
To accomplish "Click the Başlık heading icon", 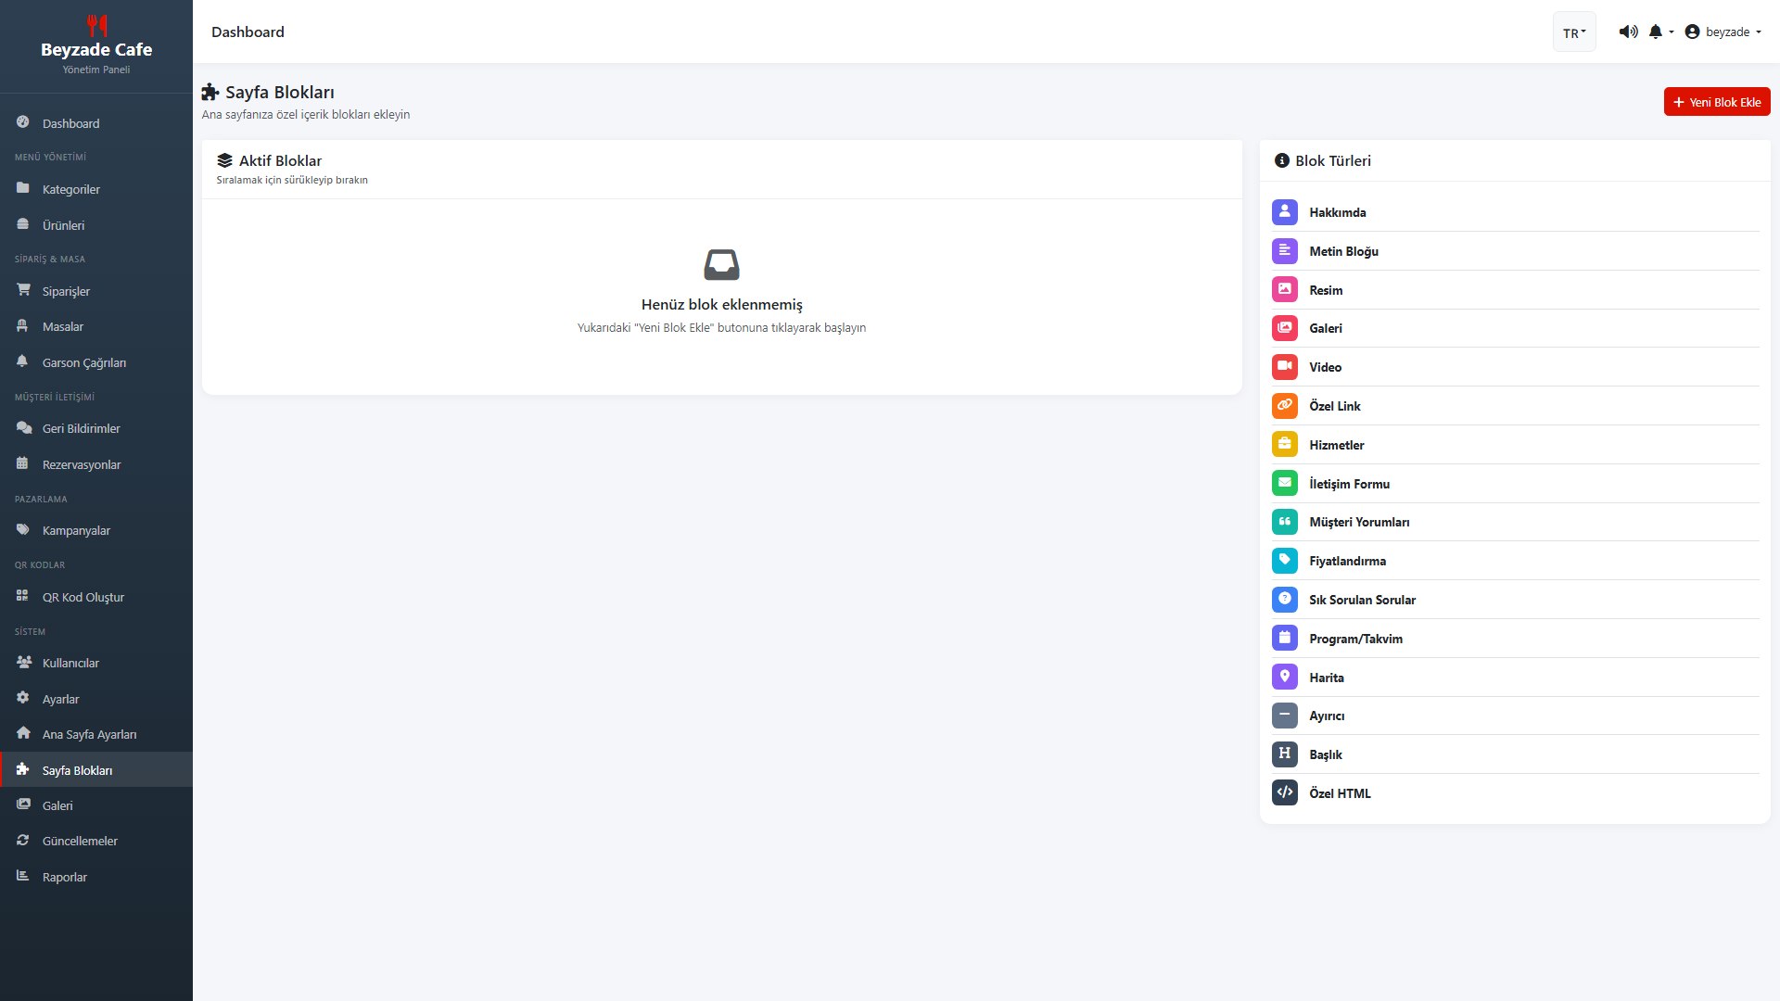I will tap(1284, 754).
